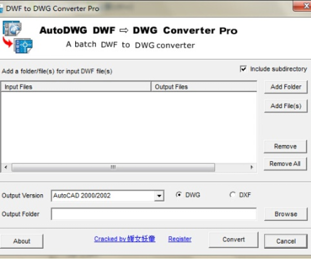The image size is (311, 259).
Task: Browse for an output folder
Action: (286, 214)
